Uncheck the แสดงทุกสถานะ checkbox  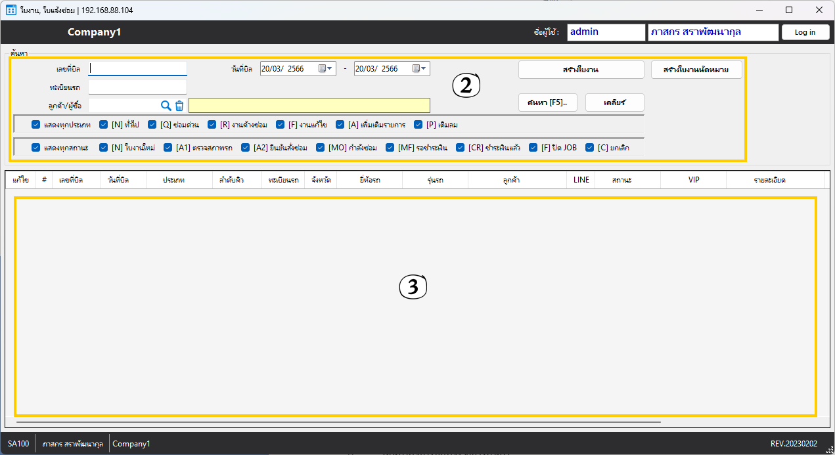pyautogui.click(x=36, y=148)
